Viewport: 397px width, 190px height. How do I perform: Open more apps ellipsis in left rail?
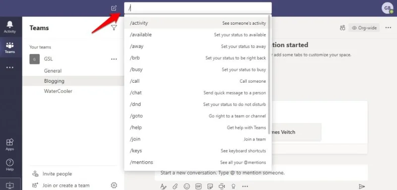tap(9, 68)
